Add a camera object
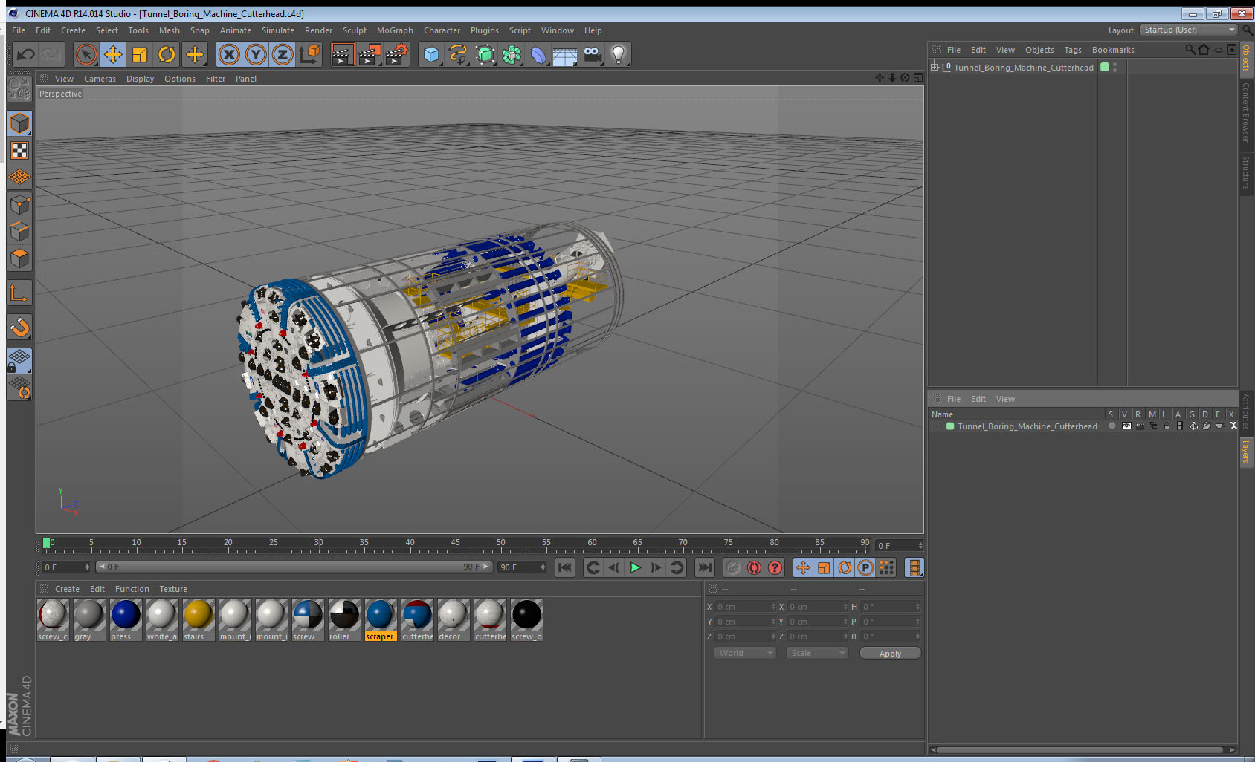Viewport: 1255px width, 762px height. coord(592,54)
